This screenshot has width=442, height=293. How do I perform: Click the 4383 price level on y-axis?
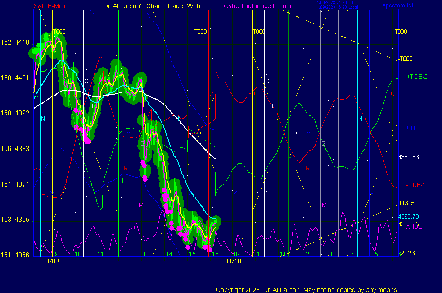pyautogui.click(x=22, y=149)
